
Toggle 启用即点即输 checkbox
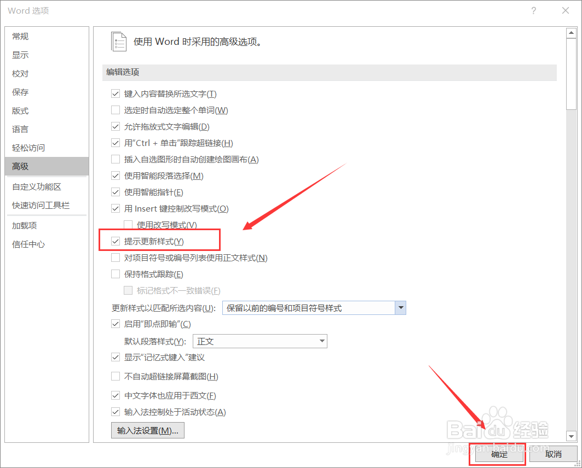point(116,324)
